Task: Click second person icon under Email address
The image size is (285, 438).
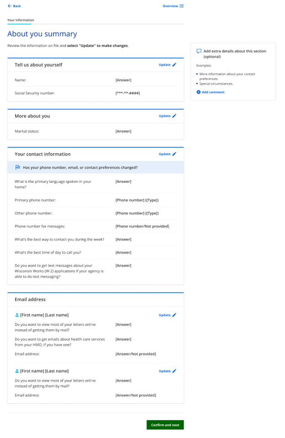Action: point(17,371)
